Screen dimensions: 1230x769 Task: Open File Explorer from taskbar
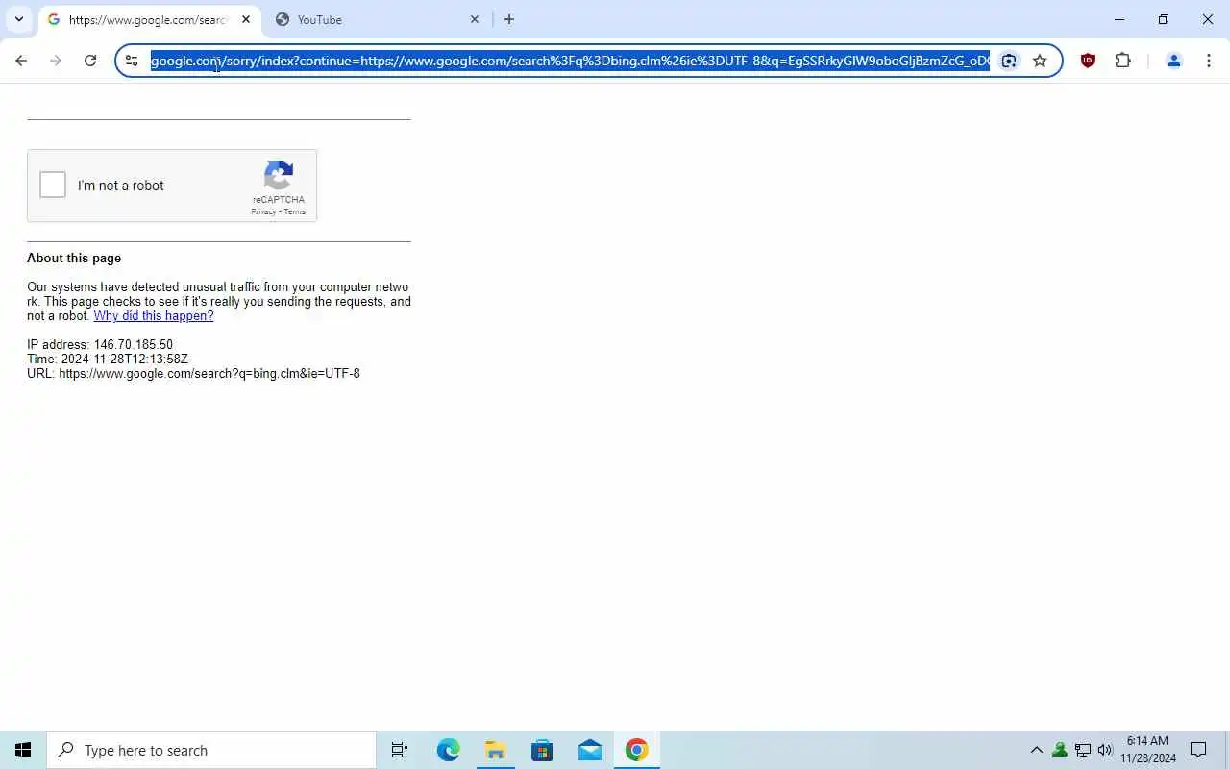pyautogui.click(x=495, y=750)
